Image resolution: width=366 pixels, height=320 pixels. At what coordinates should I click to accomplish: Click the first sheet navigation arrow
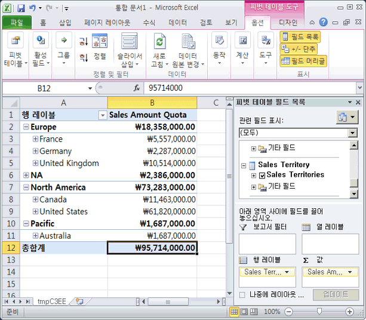pyautogui.click(x=7, y=301)
